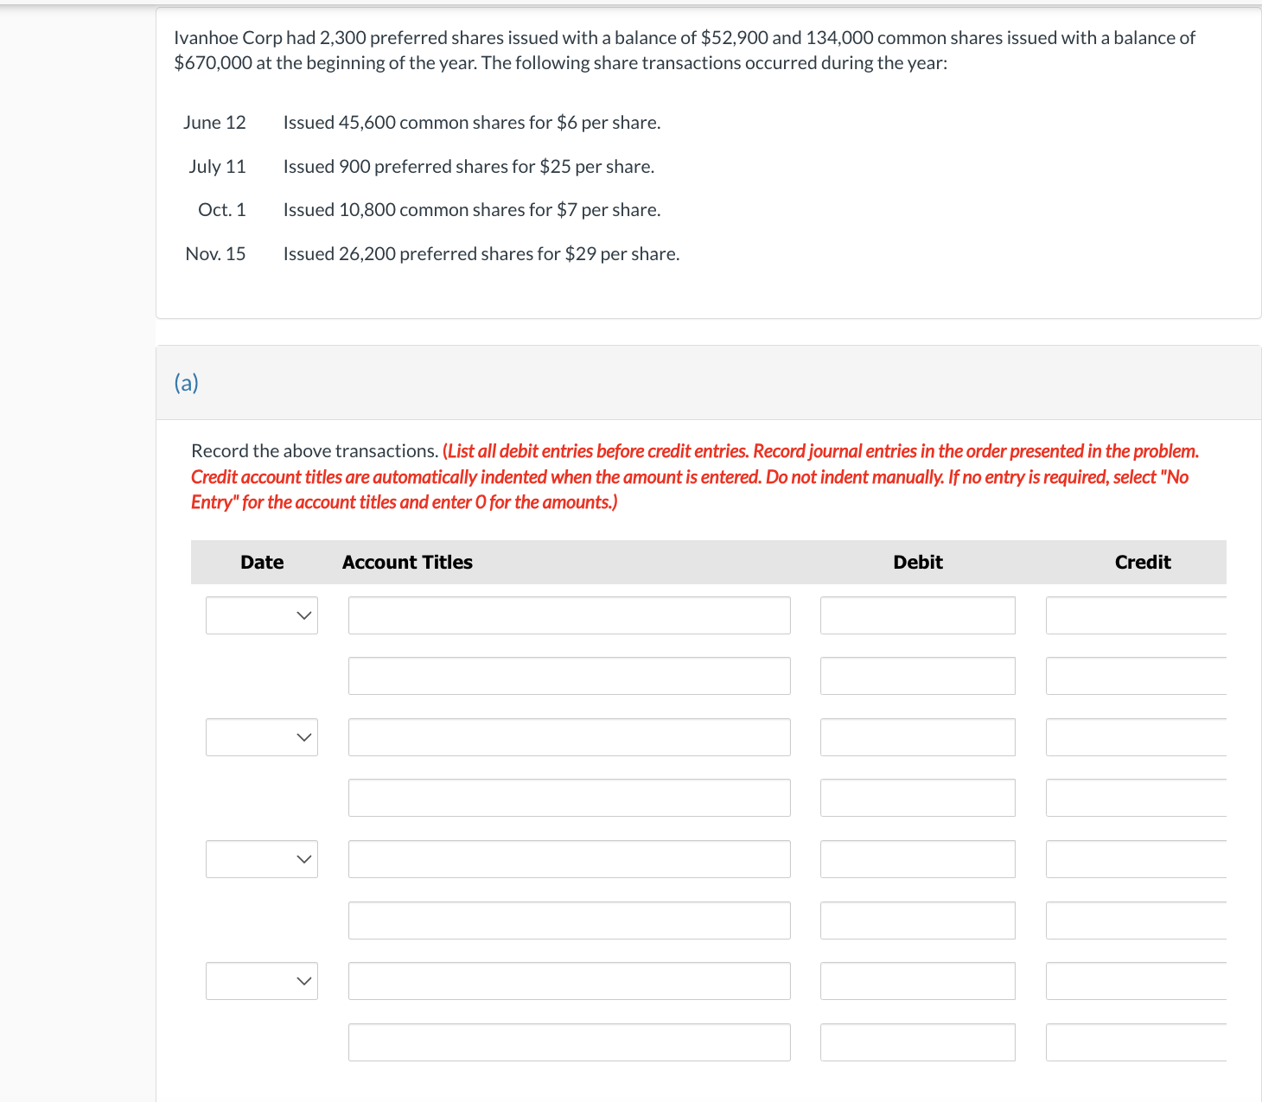Screen dimensions: 1262x1102
Task: Click the fourth row Debit input field
Action: [x=918, y=798]
